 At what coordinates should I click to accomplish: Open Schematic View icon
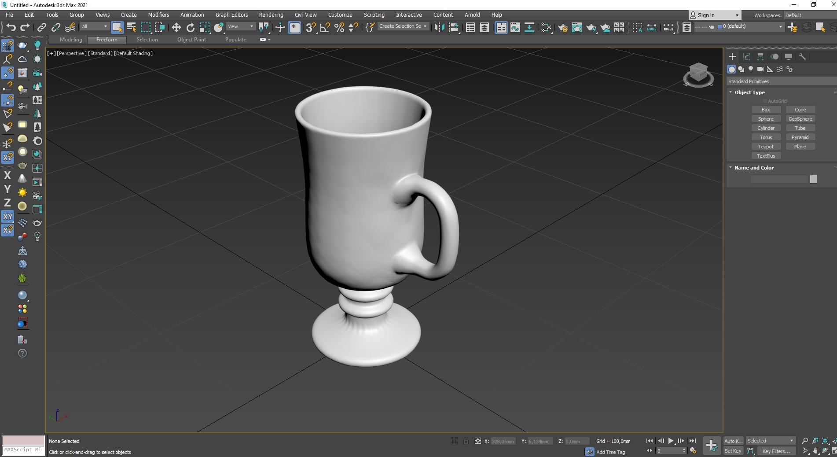click(529, 27)
